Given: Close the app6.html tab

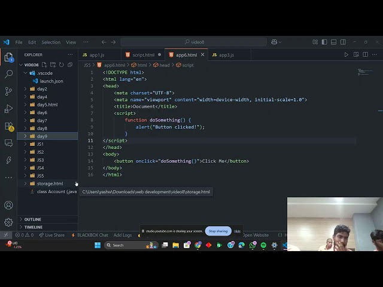Looking at the screenshot, I should (202, 55).
